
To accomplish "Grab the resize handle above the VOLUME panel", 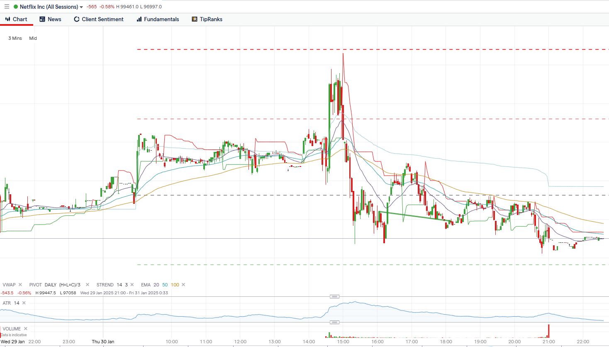I will pos(334,322).
